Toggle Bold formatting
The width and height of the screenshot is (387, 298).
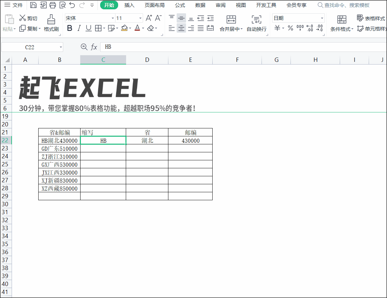point(70,28)
